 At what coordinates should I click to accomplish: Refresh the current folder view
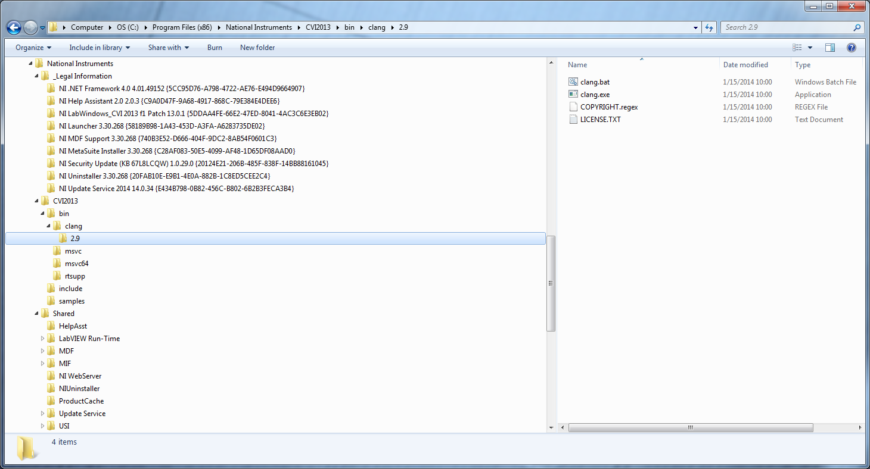point(709,27)
